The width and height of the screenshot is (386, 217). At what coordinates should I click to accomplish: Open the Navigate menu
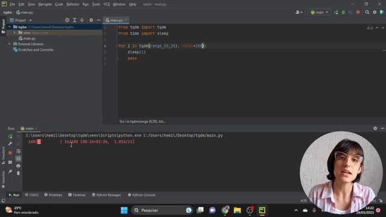coord(45,4)
